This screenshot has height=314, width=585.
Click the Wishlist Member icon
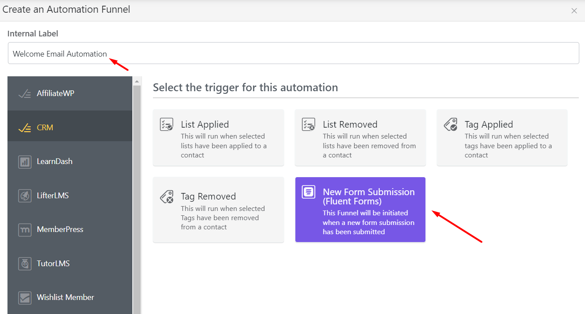(x=25, y=297)
